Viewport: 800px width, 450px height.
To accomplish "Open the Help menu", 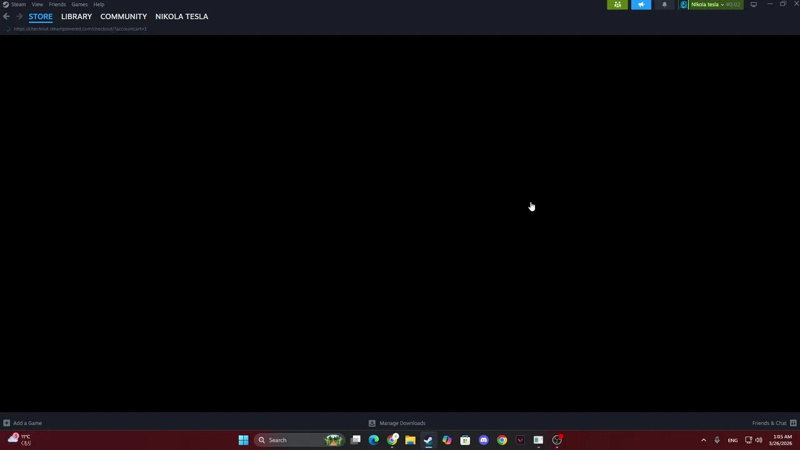I will pos(99,4).
